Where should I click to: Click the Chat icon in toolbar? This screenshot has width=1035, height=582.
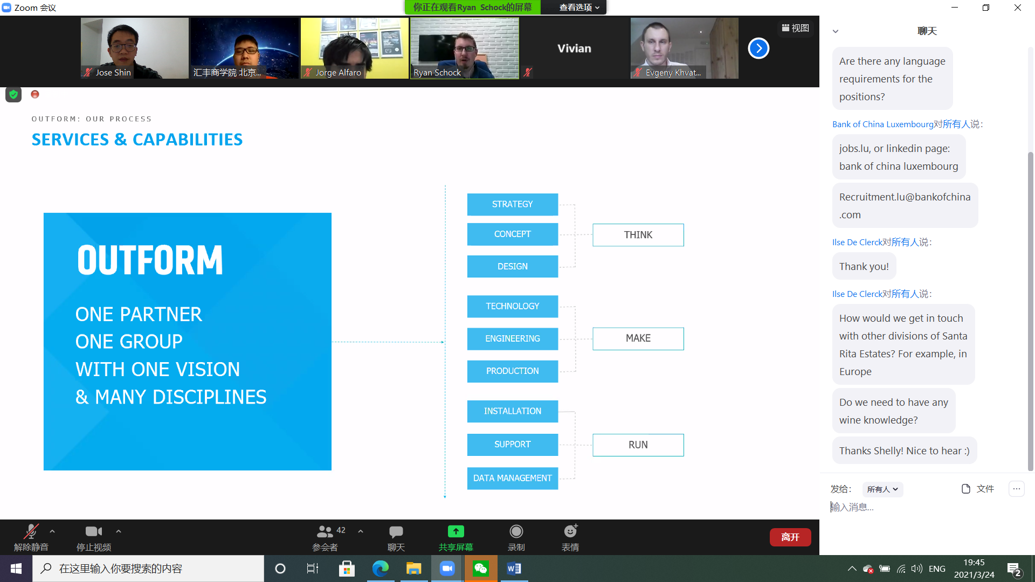click(x=396, y=532)
